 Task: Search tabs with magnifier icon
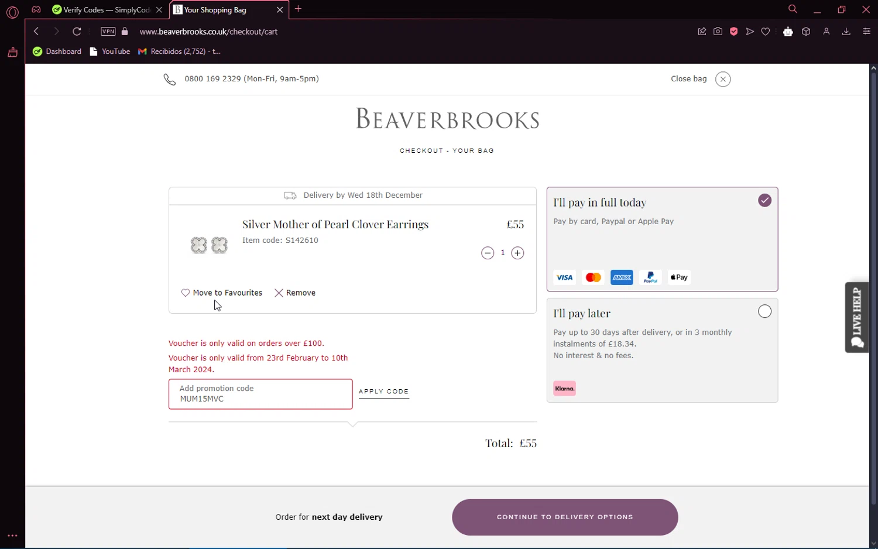[793, 9]
